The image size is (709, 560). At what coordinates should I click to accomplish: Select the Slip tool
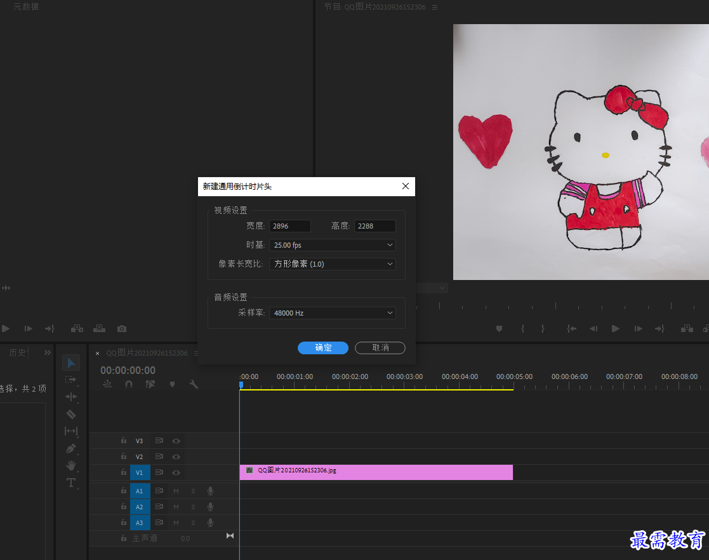pos(71,431)
